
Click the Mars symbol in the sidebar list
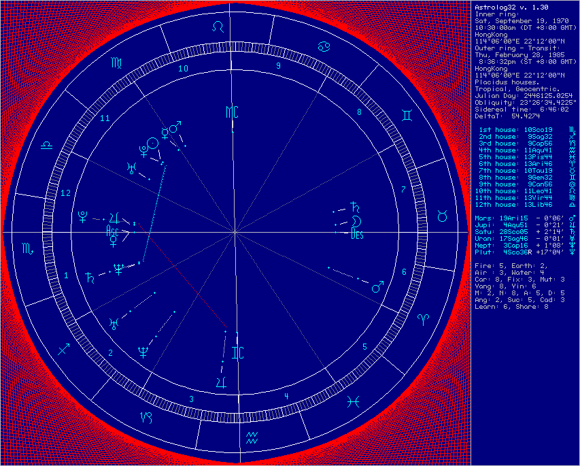[x=570, y=217]
